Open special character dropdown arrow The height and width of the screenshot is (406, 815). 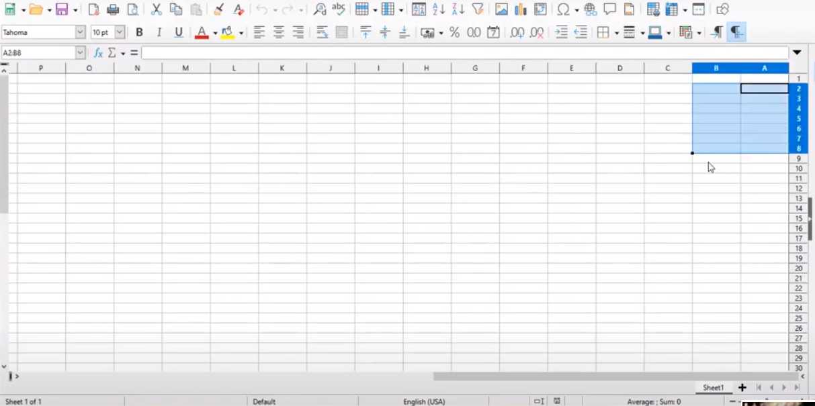tap(576, 9)
